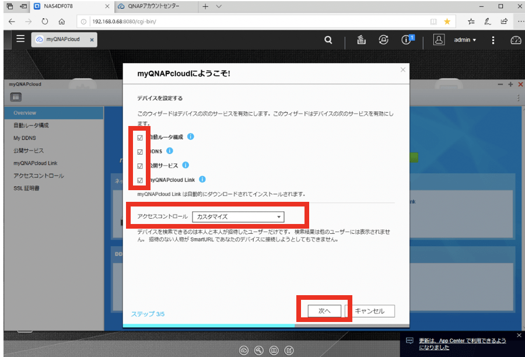Open the browser tab list chevron
Screen dimensions: 525x357
[219, 6]
